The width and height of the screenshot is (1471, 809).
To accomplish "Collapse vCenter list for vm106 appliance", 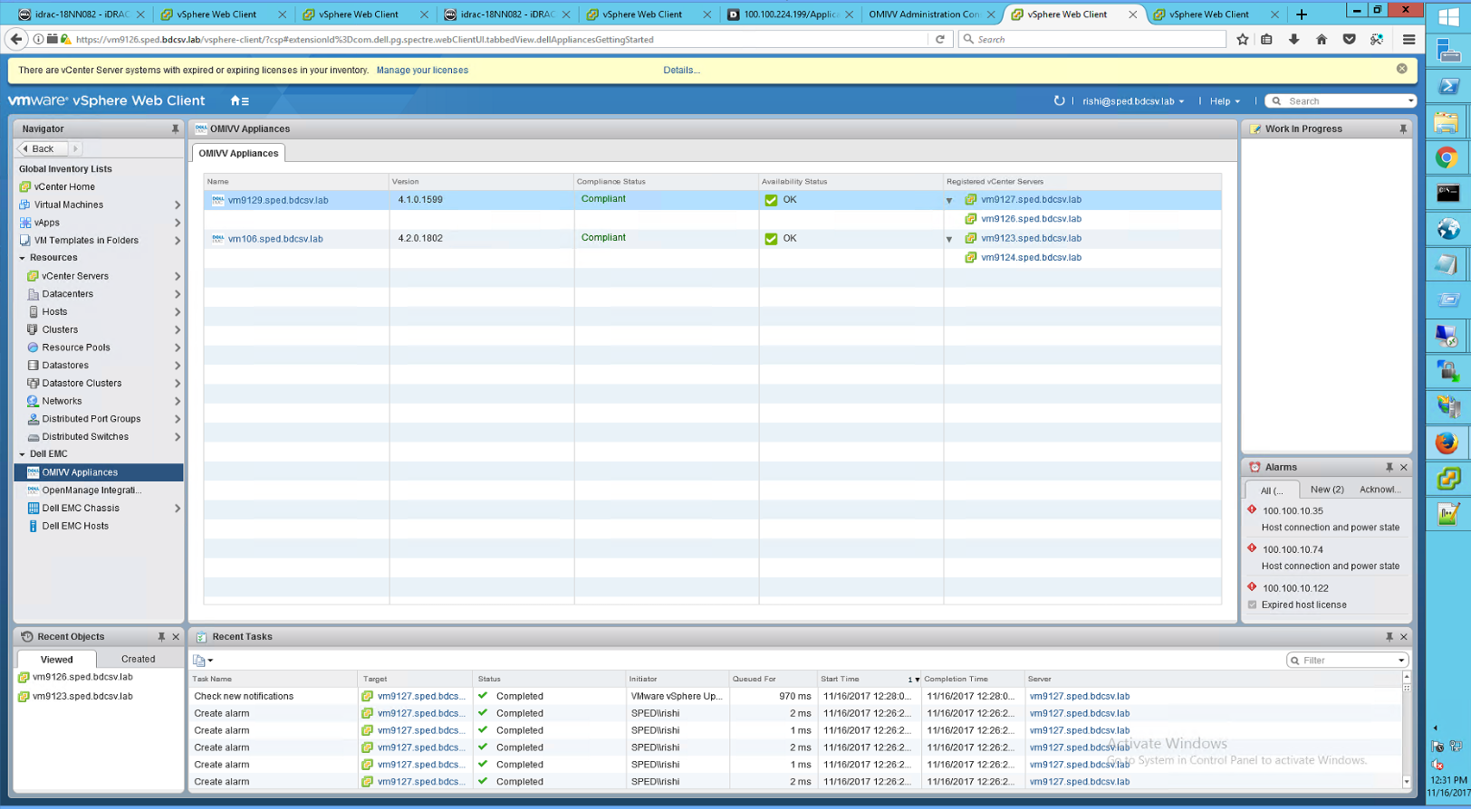I will pyautogui.click(x=949, y=240).
